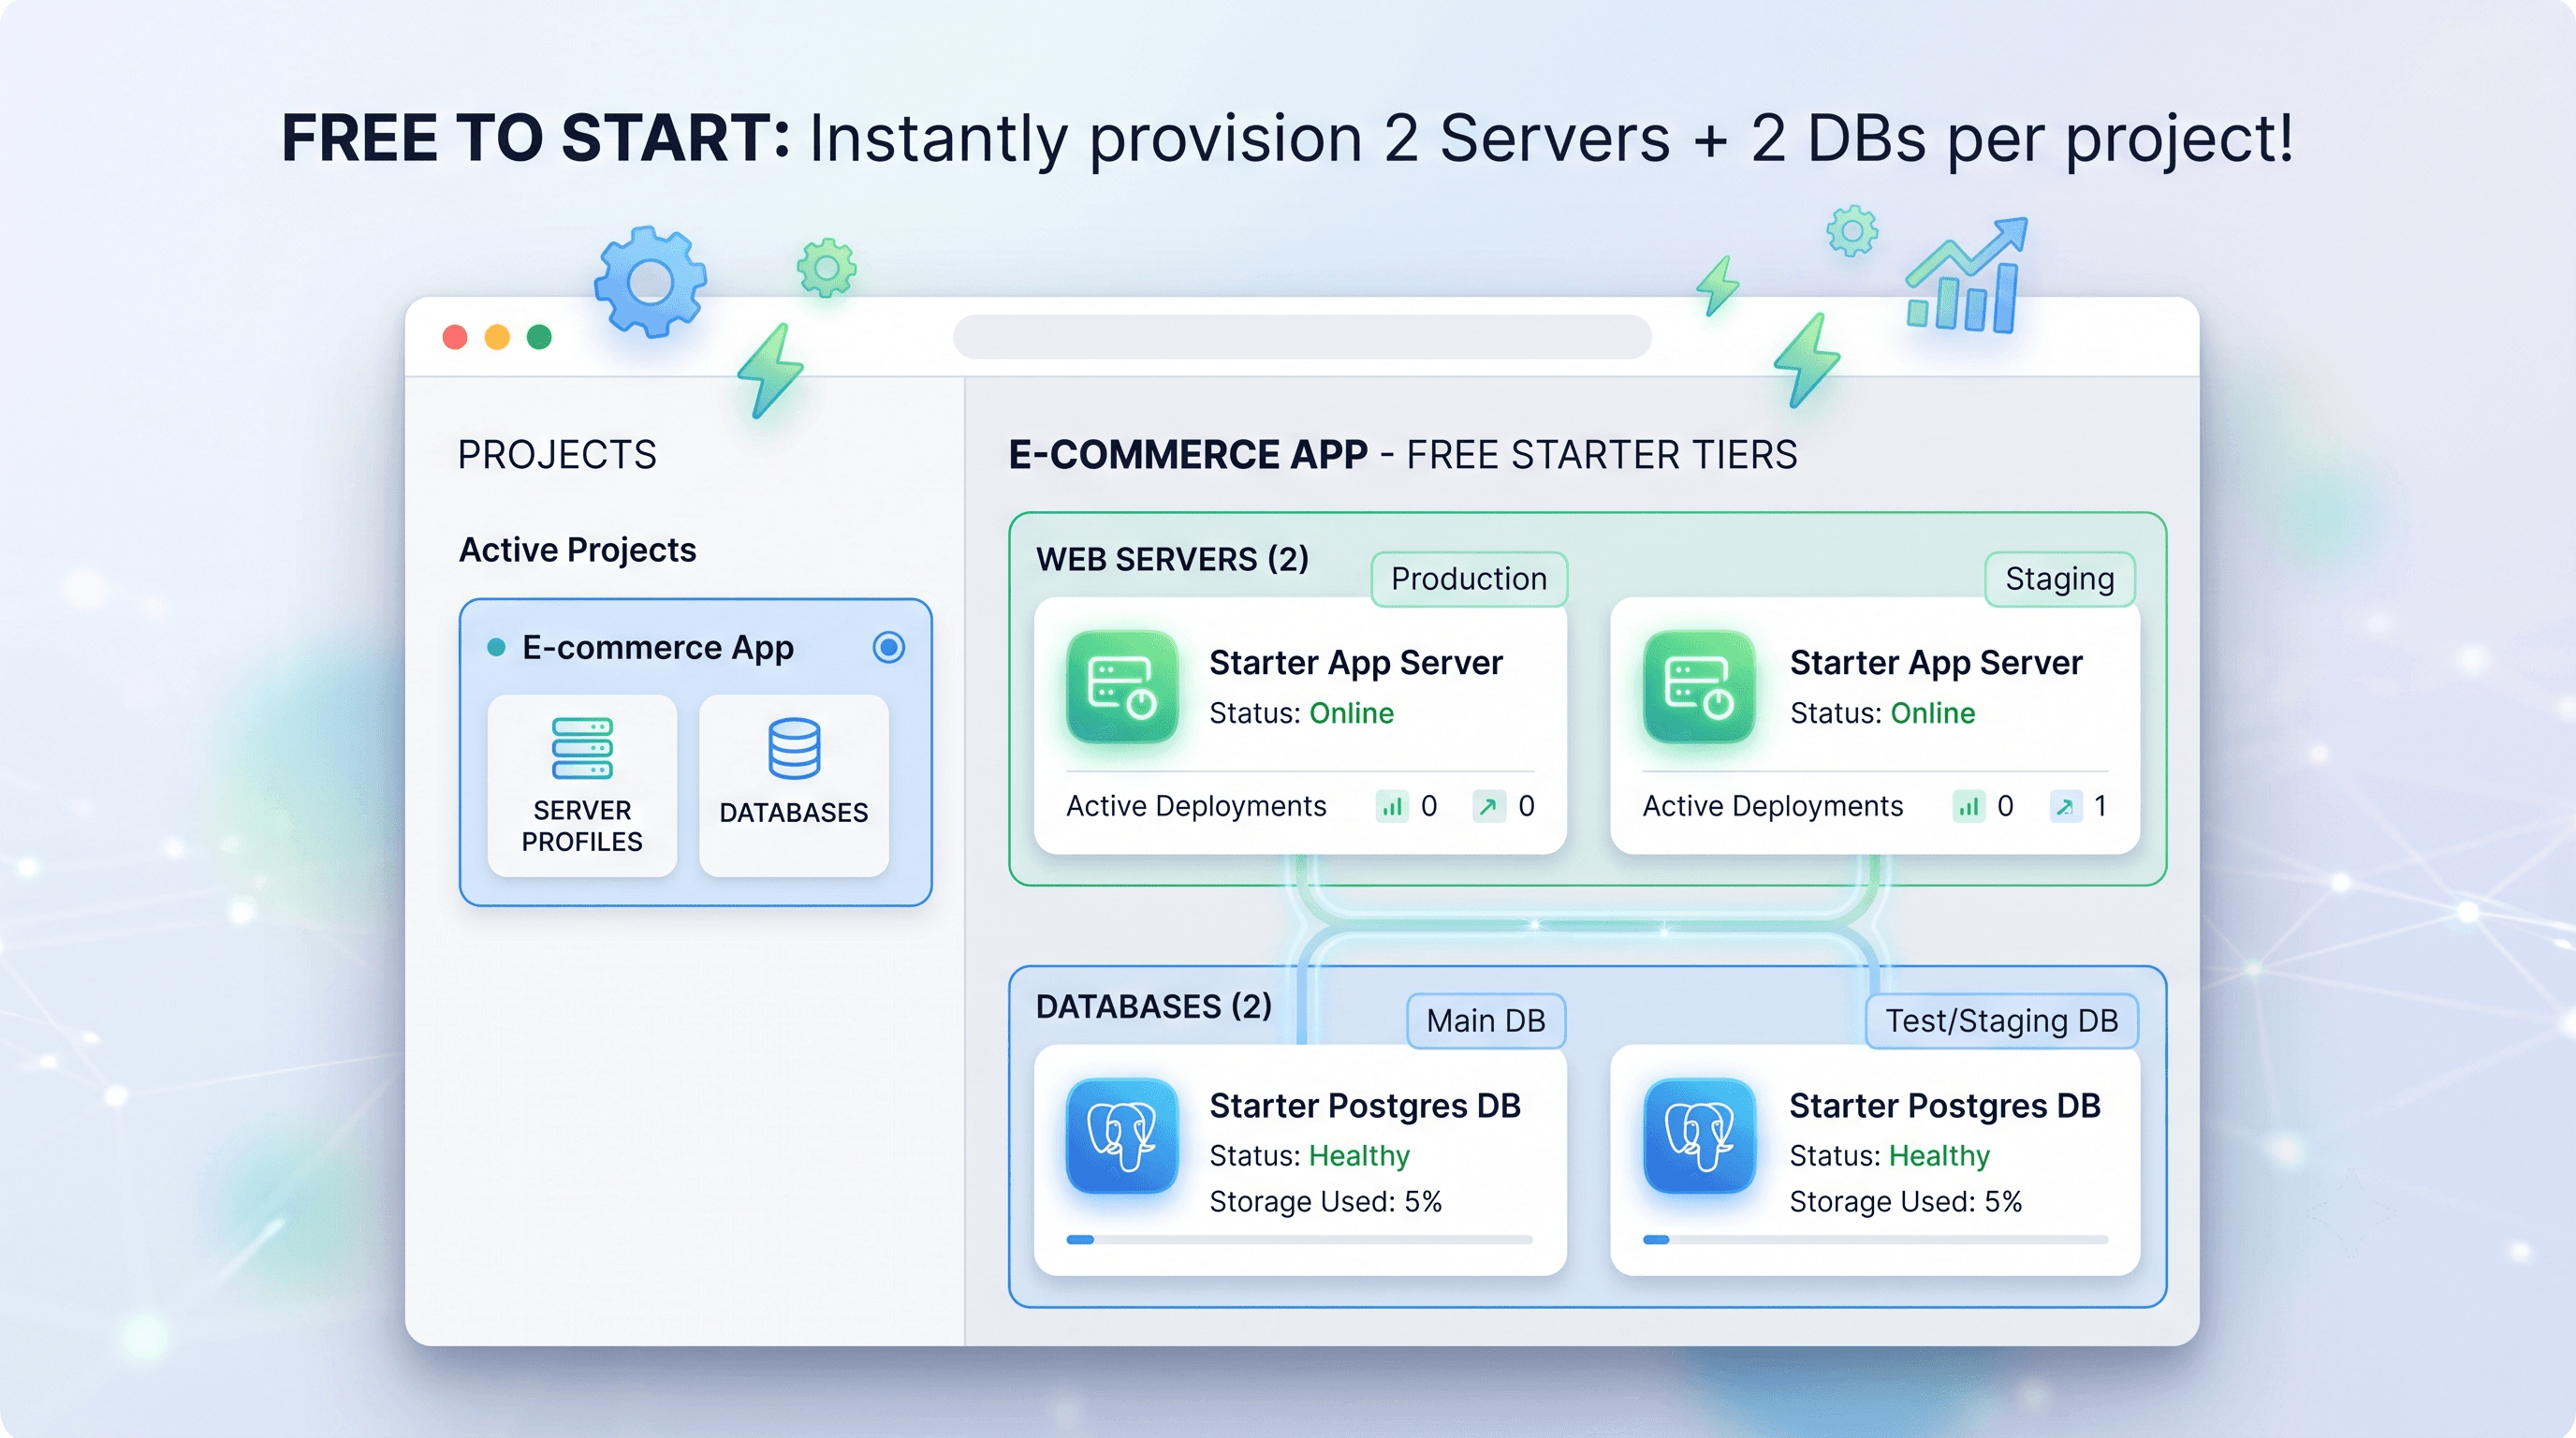The height and width of the screenshot is (1438, 2576).
Task: Click the WEB SERVERS (2) heading
Action: 1173,559
